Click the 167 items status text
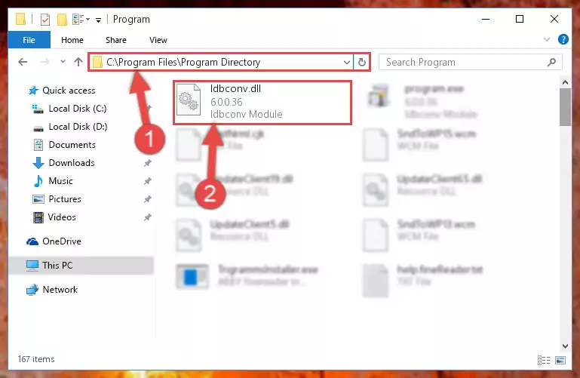580x378 pixels. tap(36, 359)
